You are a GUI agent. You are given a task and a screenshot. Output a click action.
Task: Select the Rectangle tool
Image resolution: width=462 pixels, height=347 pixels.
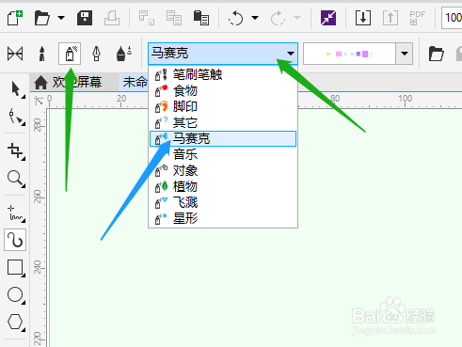16,268
